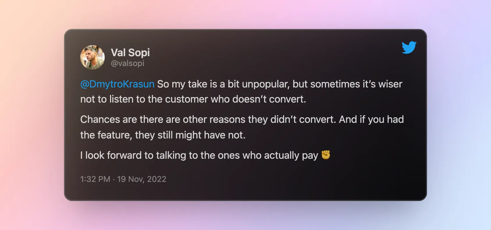Image resolution: width=491 pixels, height=230 pixels.
Task: Click the word "wiser" in the tweet
Action: 390,84
